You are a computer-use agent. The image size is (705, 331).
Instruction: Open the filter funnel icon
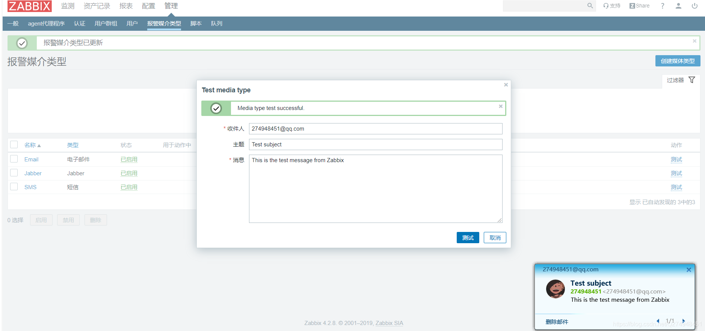coord(692,80)
